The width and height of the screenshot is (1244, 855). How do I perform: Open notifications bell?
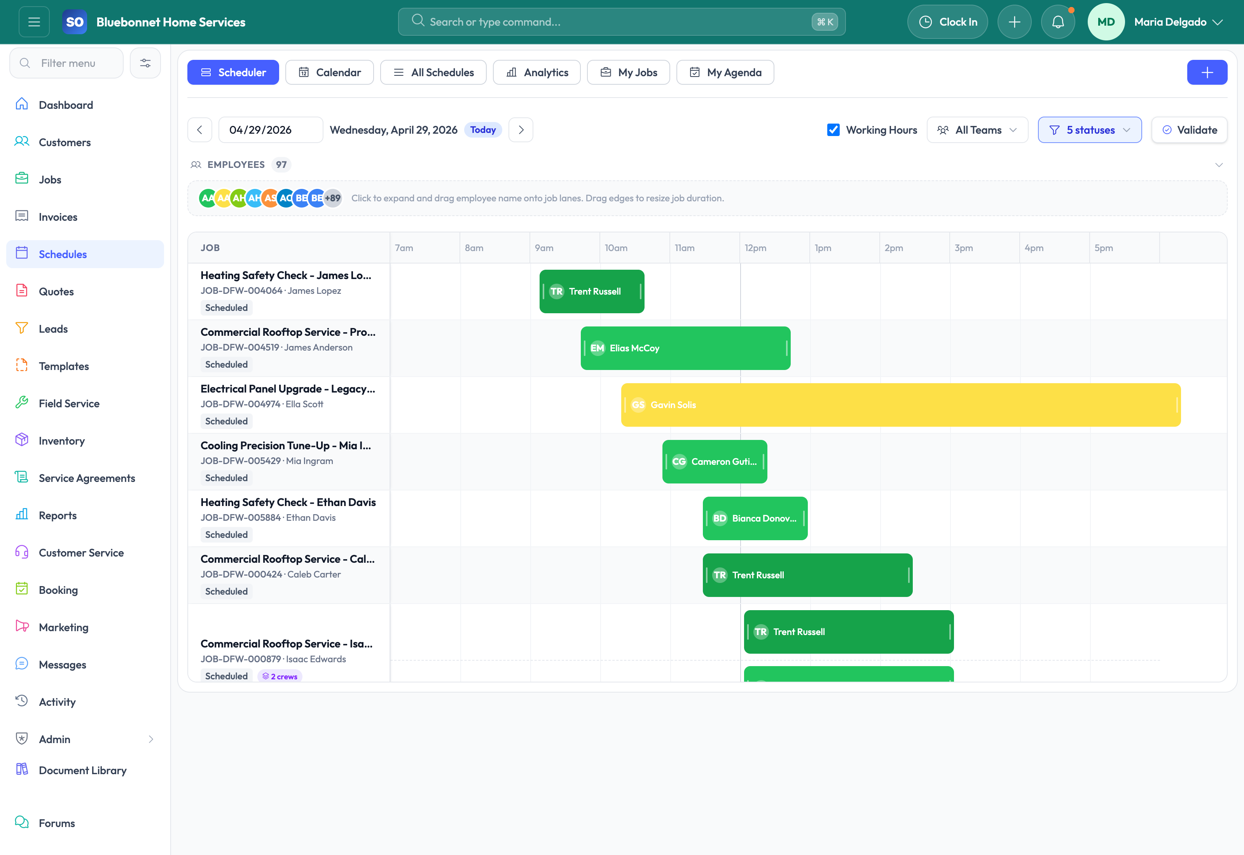[x=1057, y=22]
